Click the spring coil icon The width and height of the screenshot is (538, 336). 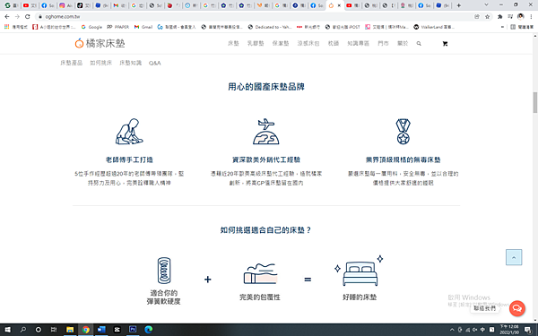tap(164, 271)
